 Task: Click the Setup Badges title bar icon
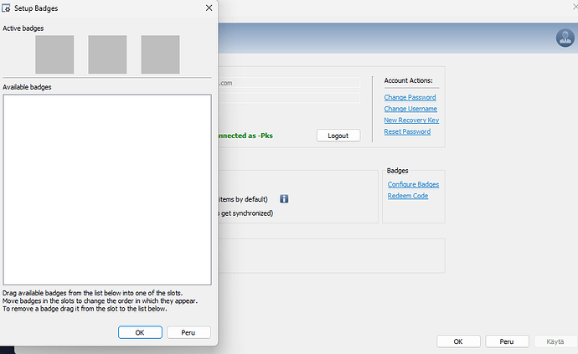click(x=6, y=8)
